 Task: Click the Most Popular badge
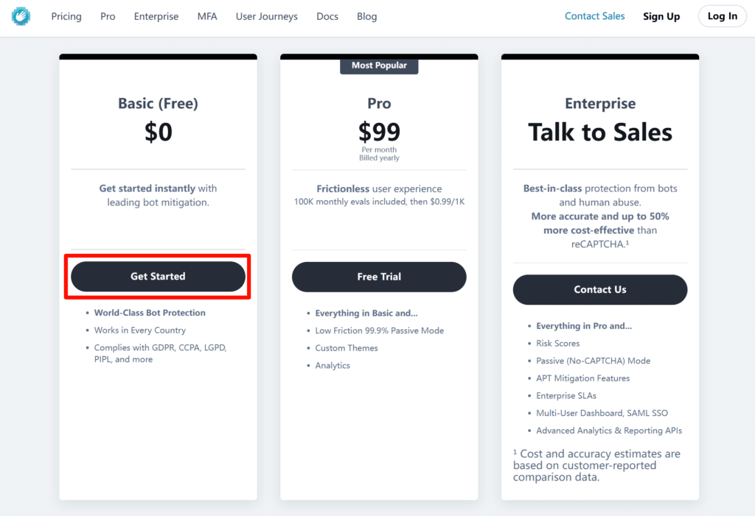pyautogui.click(x=379, y=66)
